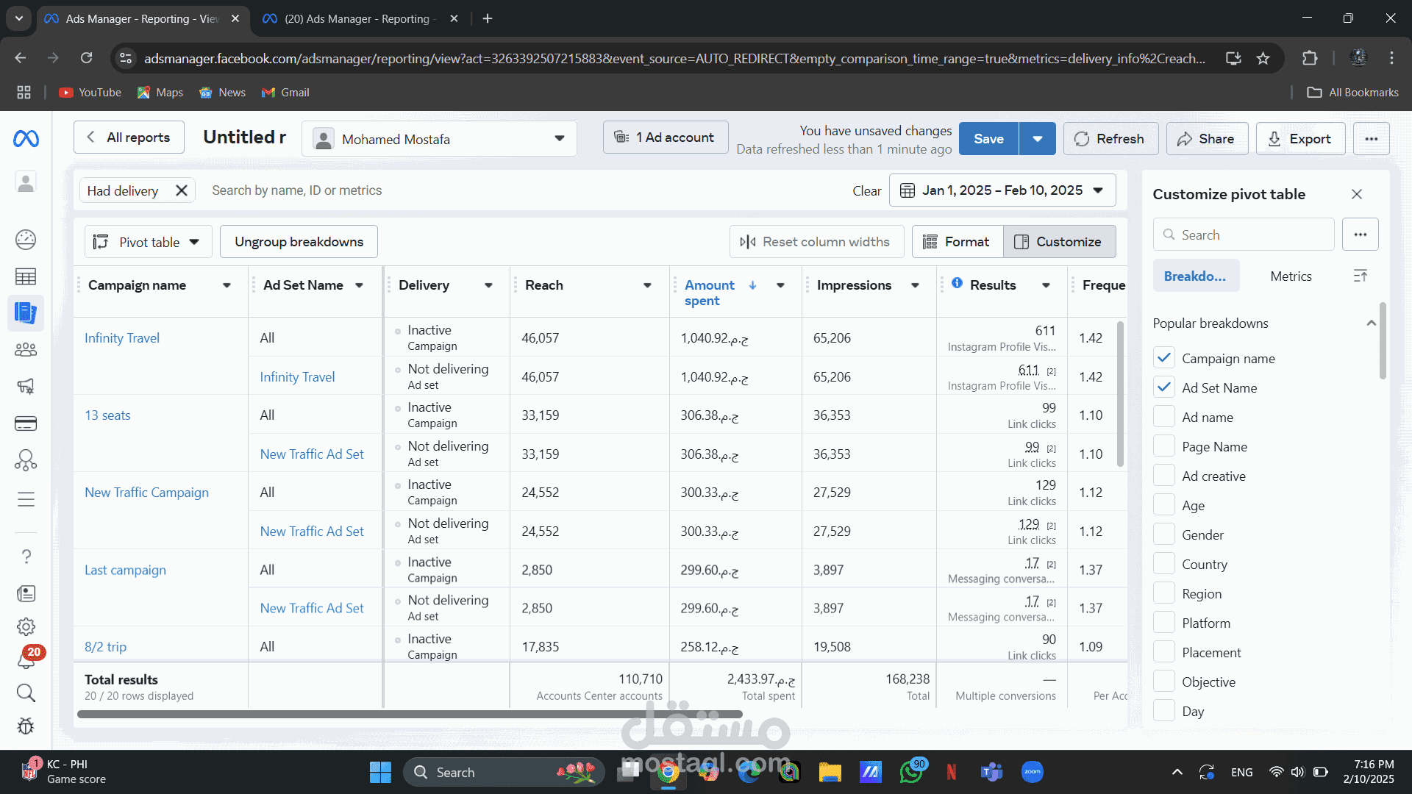The image size is (1412, 794).
Task: Select the Format tab
Action: (x=957, y=242)
